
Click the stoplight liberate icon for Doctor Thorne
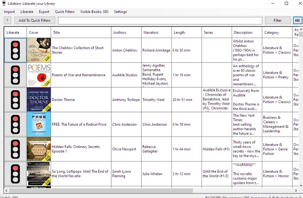pos(15,99)
